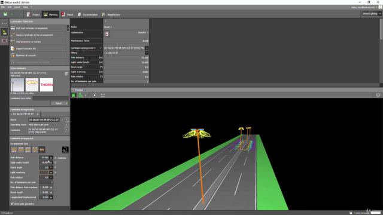This screenshot has width=383, height=215.
Task: Open the luminaire selection dropdown in table
Action: click(x=147, y=48)
